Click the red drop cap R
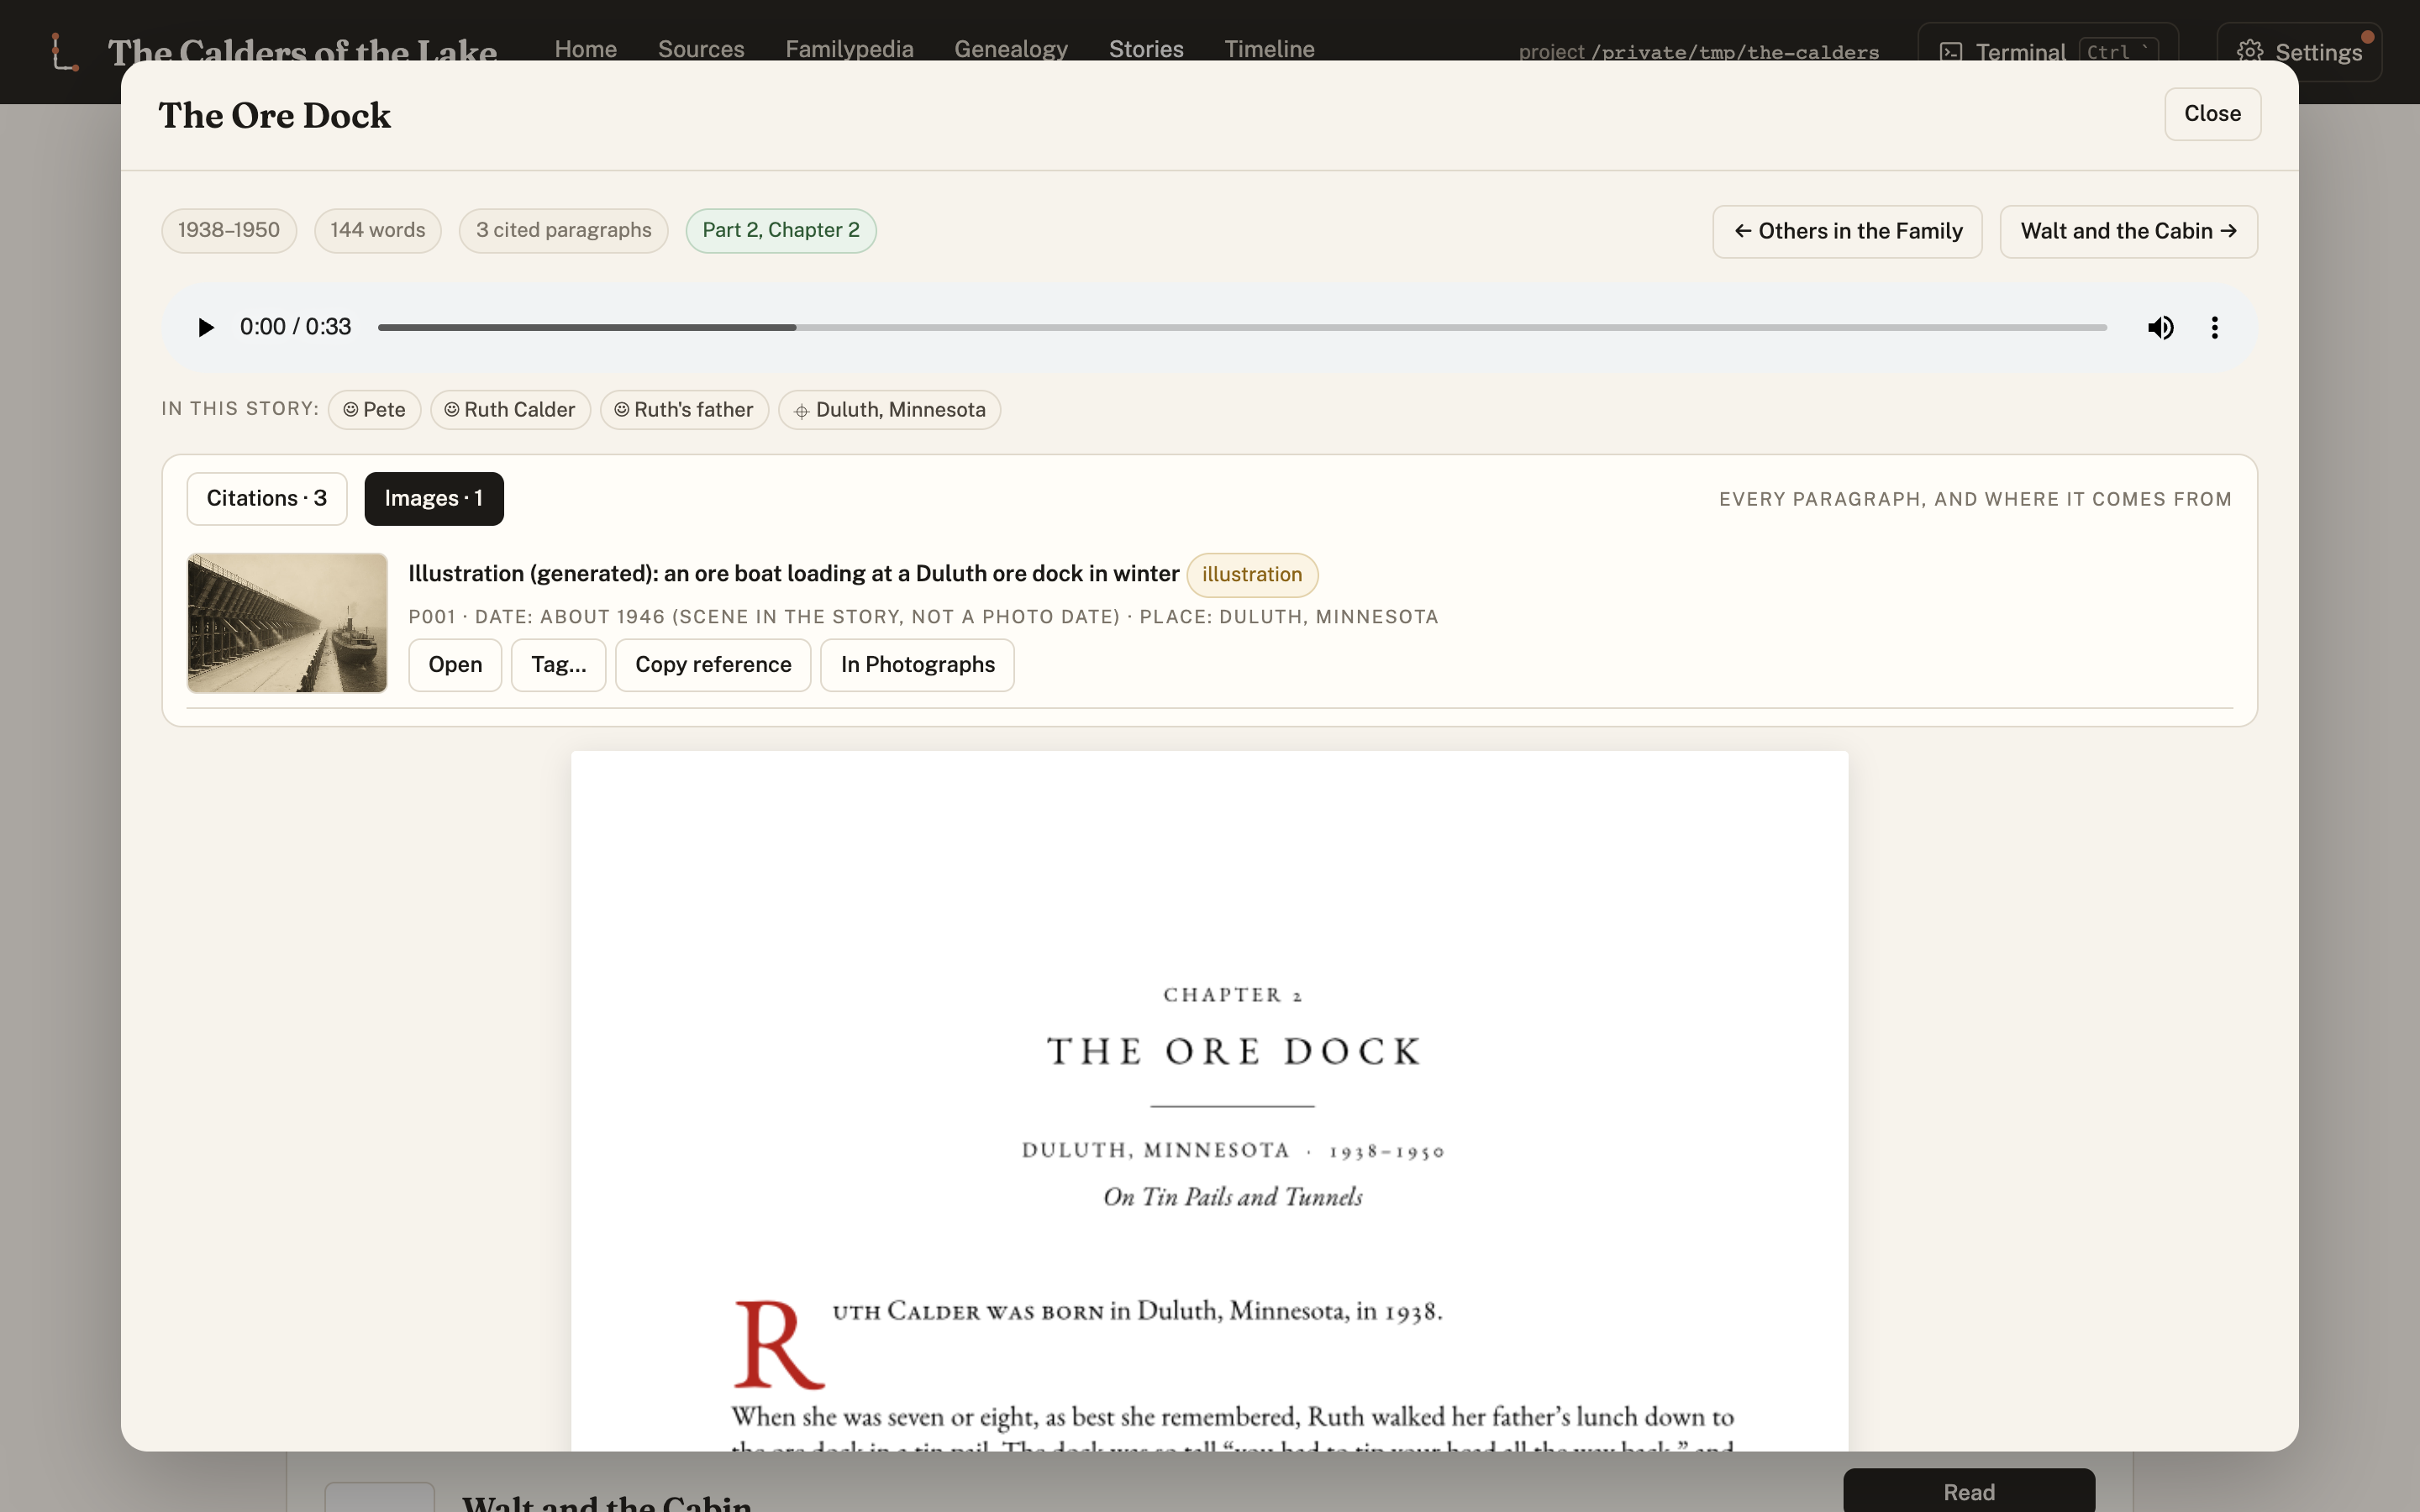The image size is (2420, 1512). click(779, 1344)
